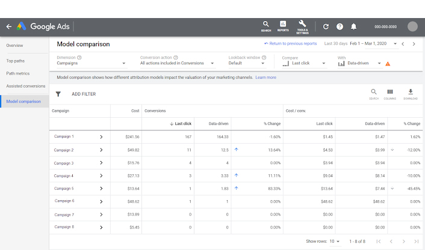Expand Campaign 1 row chevron
Screen dimensions: 425x250
pos(101,137)
